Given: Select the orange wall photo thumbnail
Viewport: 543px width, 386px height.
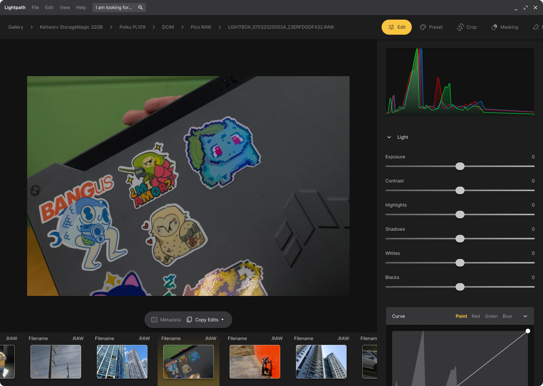Looking at the screenshot, I should [x=255, y=361].
